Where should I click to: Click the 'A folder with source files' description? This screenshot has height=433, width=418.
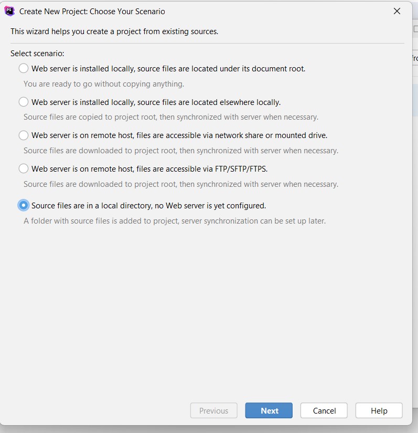[x=174, y=221]
